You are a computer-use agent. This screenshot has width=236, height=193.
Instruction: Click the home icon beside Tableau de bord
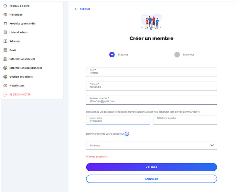5,6
